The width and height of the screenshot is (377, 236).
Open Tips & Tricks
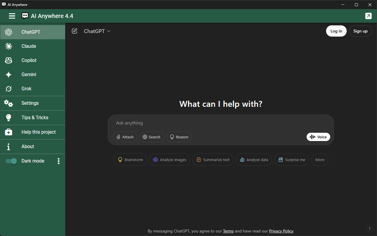35,117
